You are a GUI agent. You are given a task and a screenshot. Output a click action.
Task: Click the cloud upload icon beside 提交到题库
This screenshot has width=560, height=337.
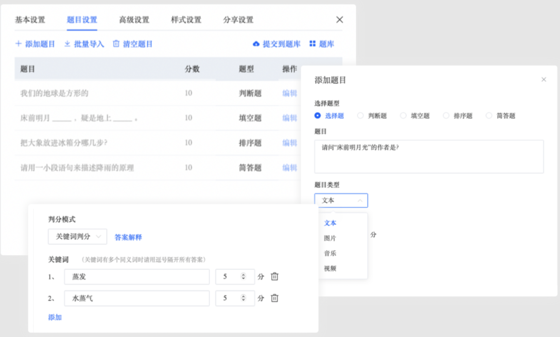(256, 44)
